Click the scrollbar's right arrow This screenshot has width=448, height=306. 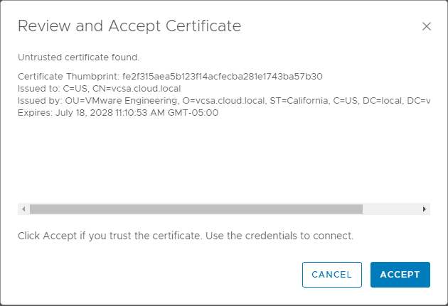click(425, 209)
